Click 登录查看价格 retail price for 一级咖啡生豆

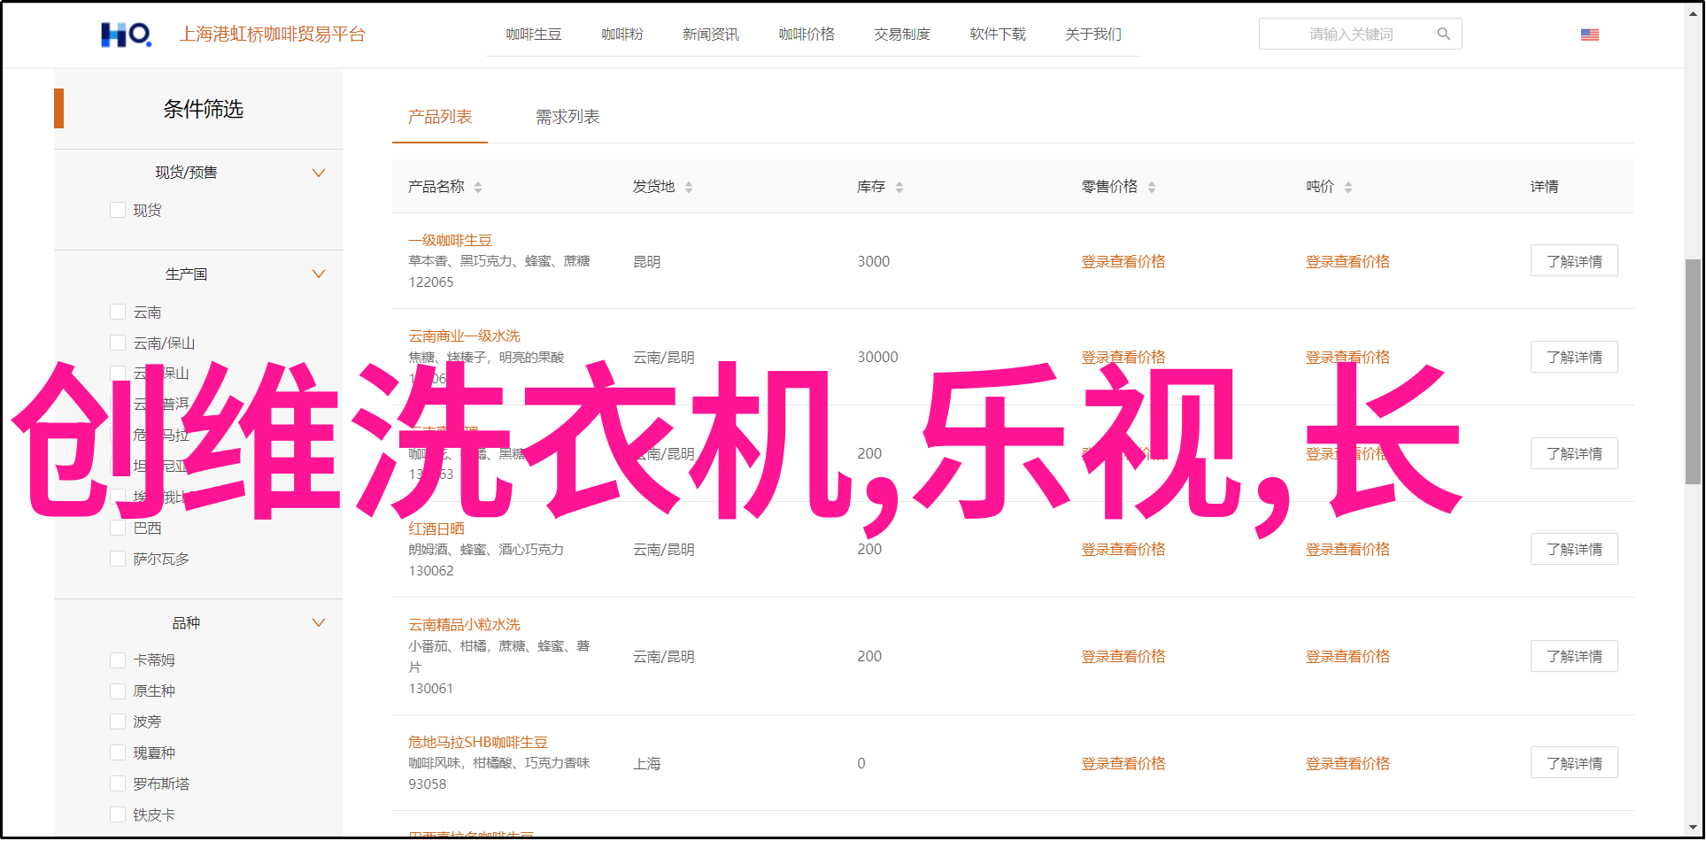[x=1123, y=261]
